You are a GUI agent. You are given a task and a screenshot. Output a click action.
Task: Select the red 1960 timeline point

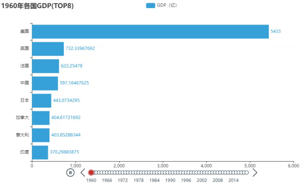click(91, 172)
